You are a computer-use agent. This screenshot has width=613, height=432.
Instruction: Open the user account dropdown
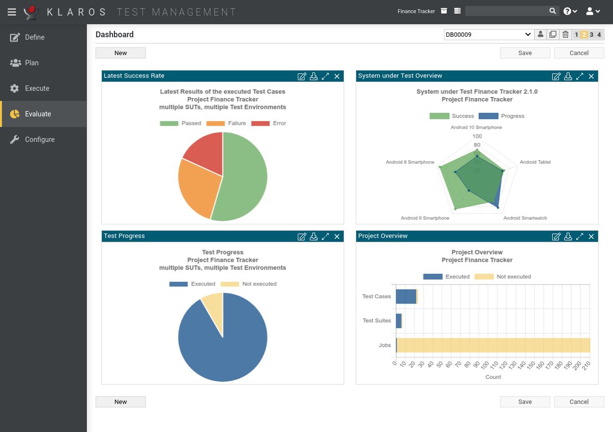[592, 10]
